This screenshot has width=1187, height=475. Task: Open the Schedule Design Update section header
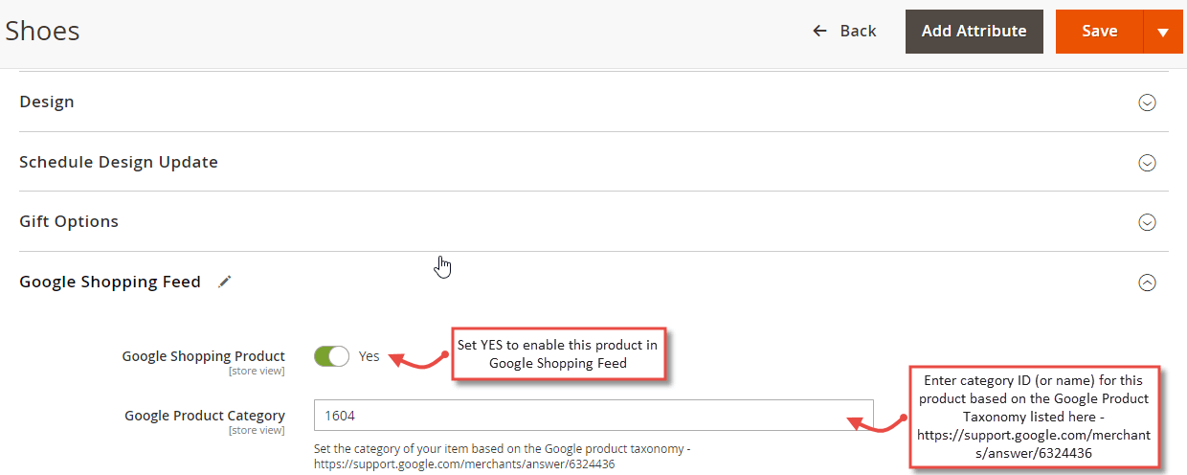point(593,162)
